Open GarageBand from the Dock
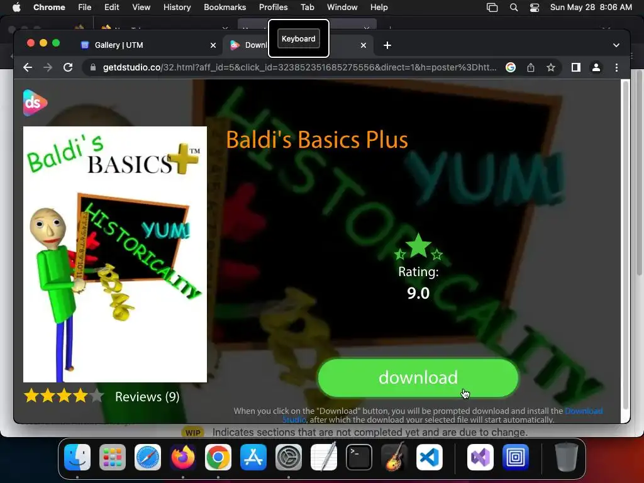 pyautogui.click(x=394, y=457)
